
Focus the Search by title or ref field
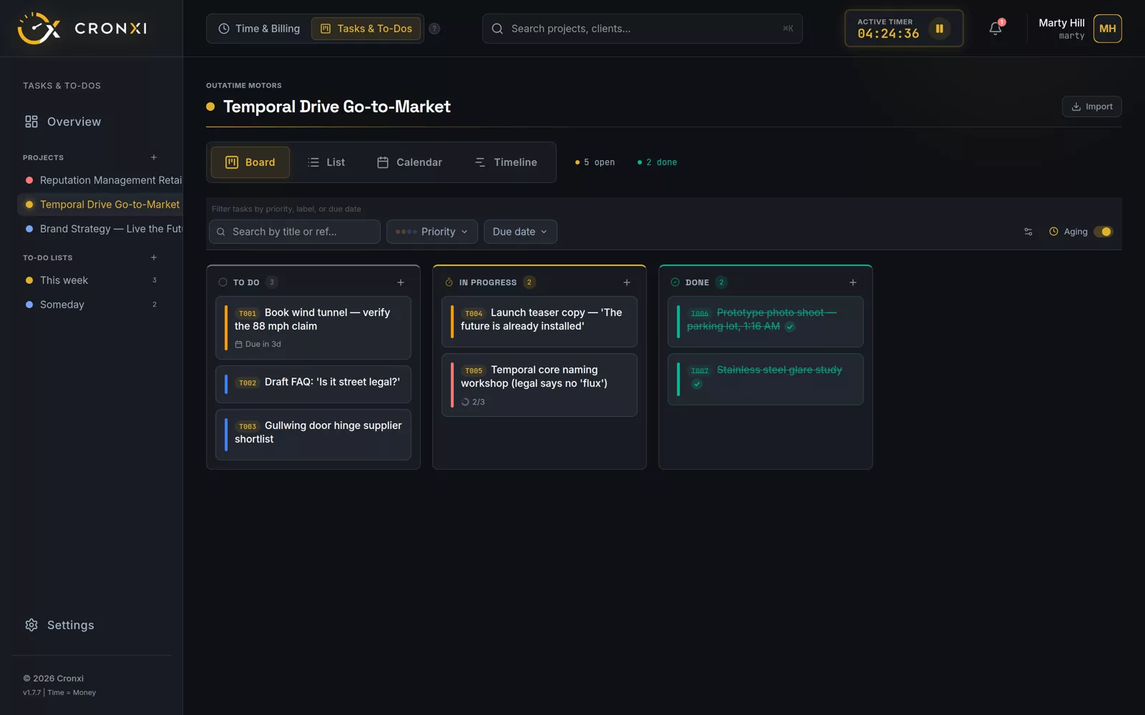click(x=295, y=232)
